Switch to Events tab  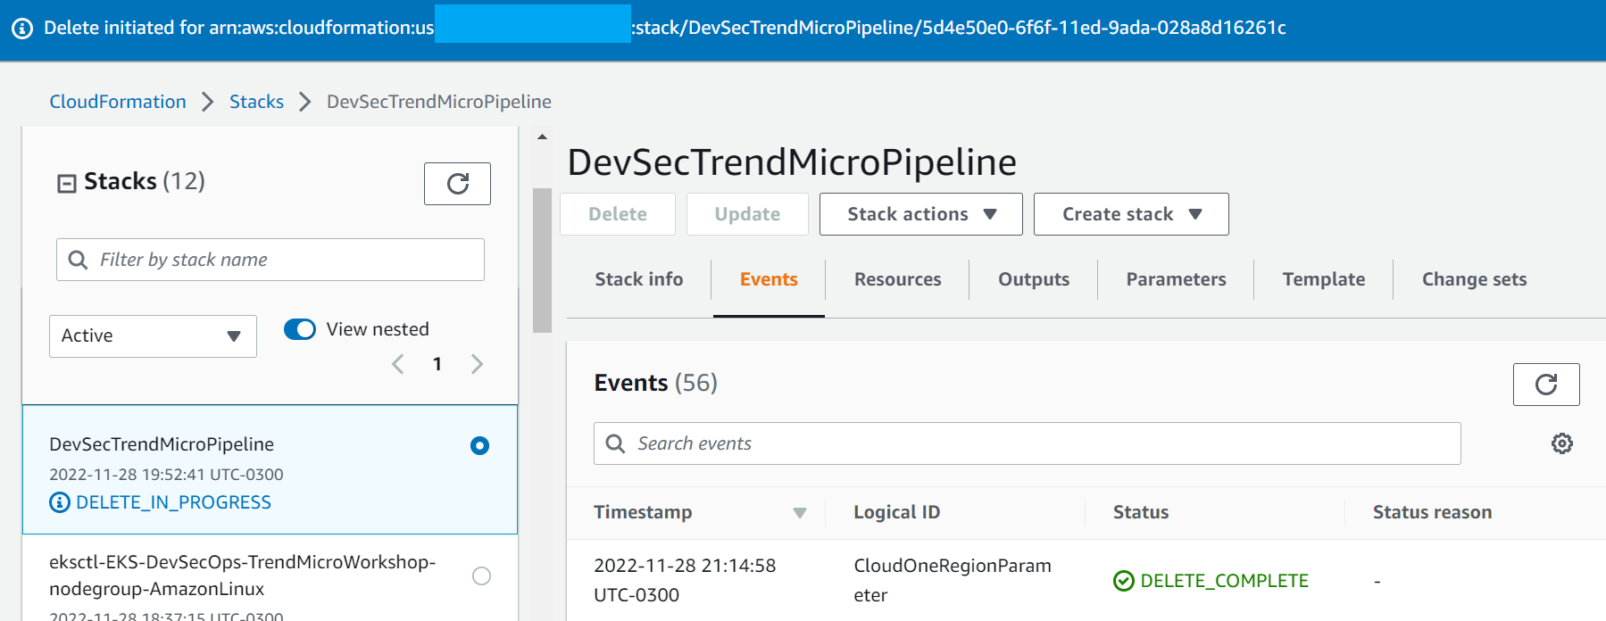tap(769, 279)
